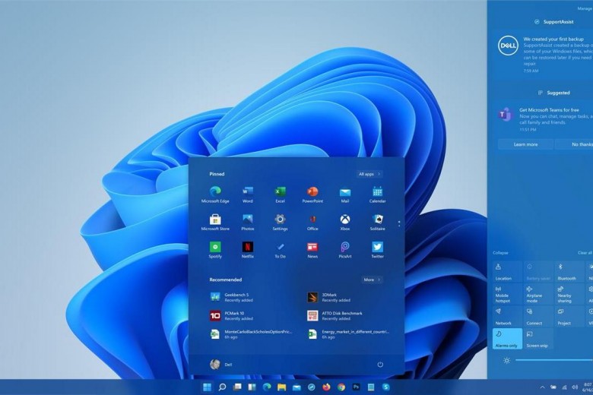Open the Dell user account menu
Viewport: 593px width, 395px height.
[221, 365]
